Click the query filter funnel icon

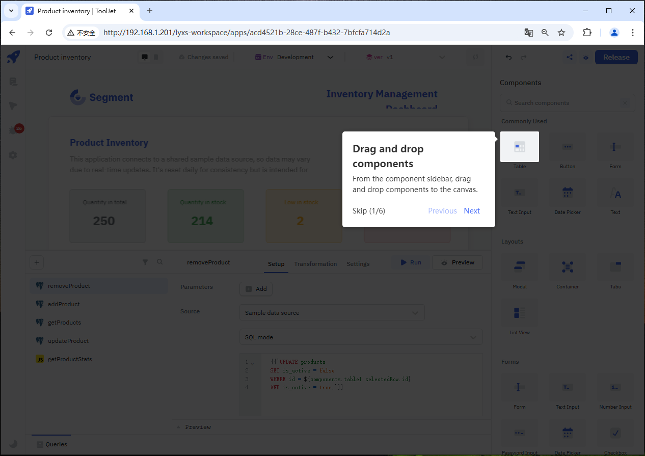pos(145,262)
